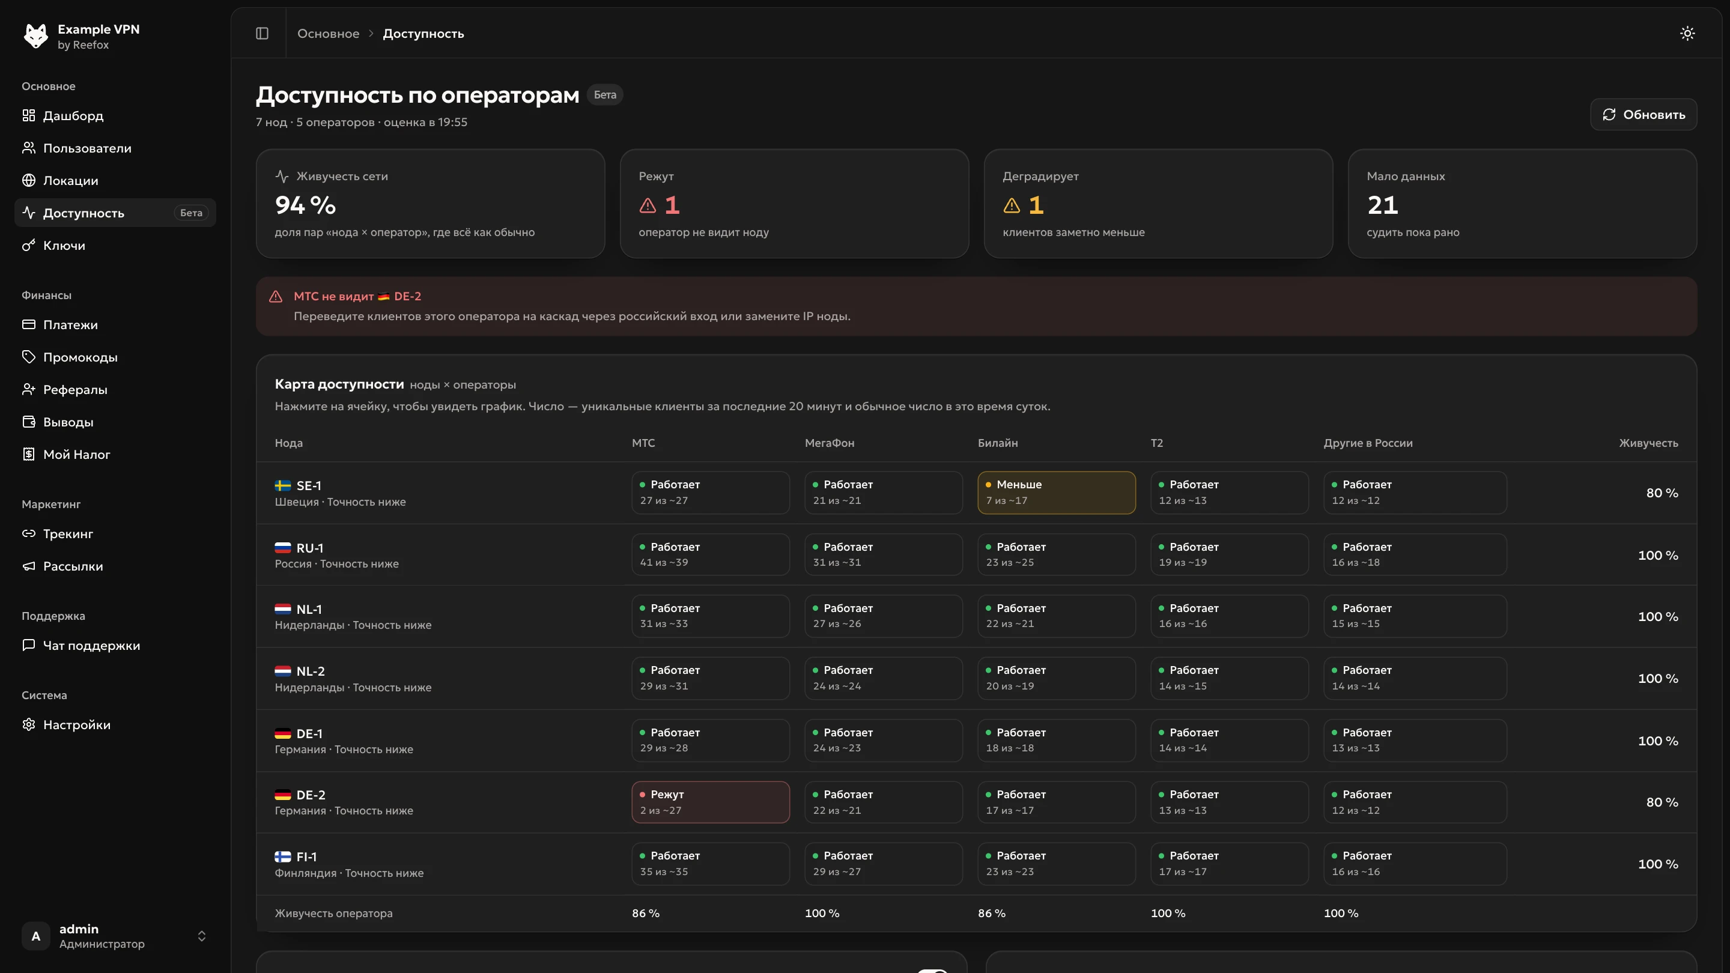Open the SE-1 Билайн 'Меньше' cell
The width and height of the screenshot is (1730, 973).
pos(1057,493)
